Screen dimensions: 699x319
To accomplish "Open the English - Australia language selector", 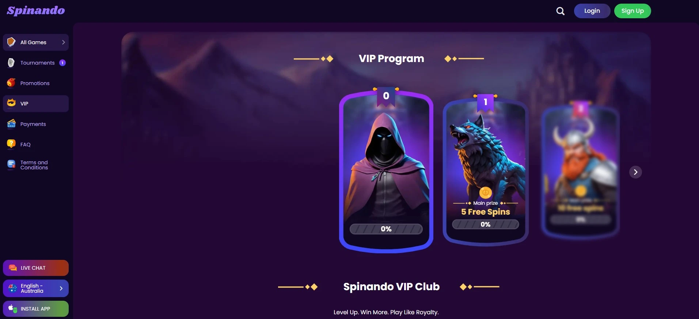I will (x=36, y=288).
